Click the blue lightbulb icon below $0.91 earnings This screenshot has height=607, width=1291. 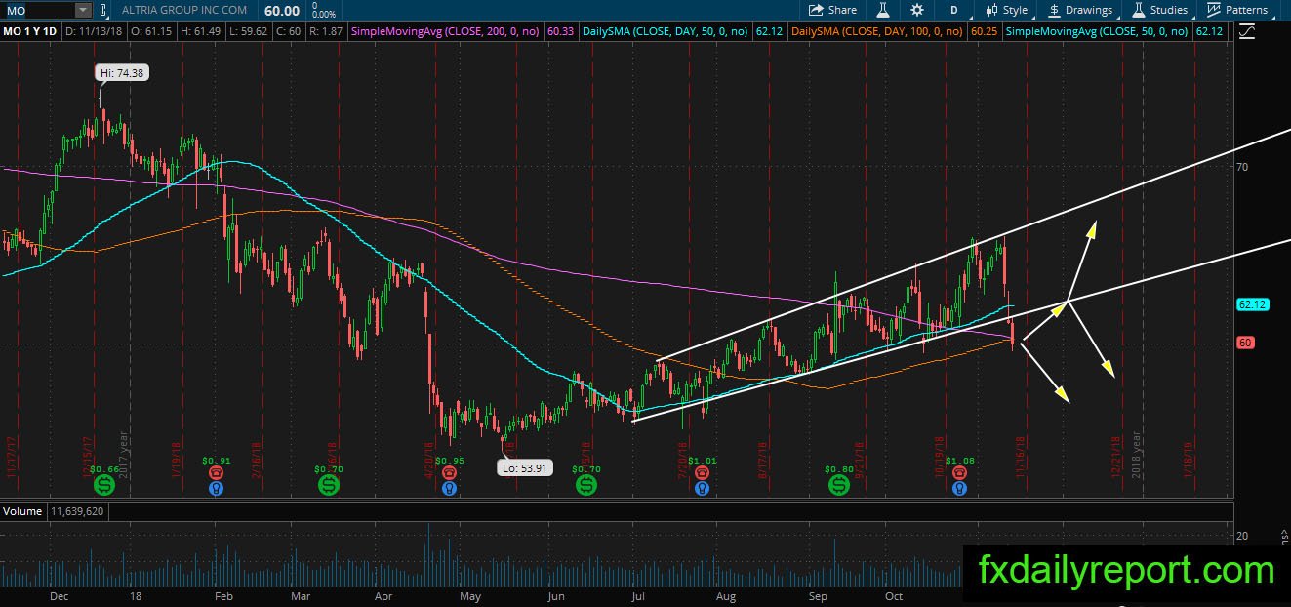[x=217, y=488]
